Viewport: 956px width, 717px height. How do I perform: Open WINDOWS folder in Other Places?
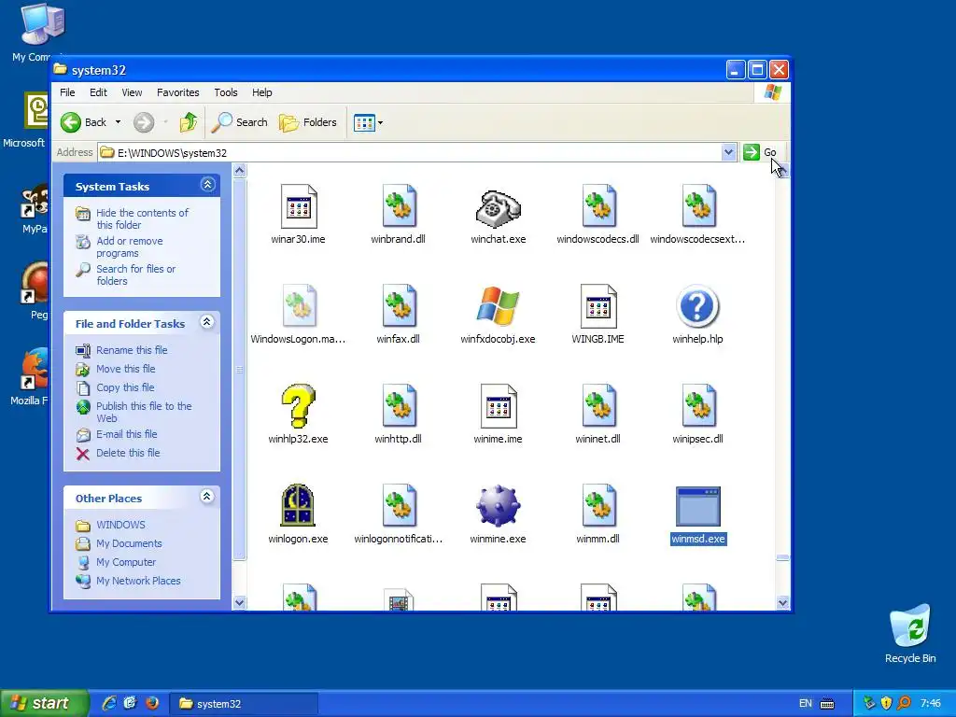pyautogui.click(x=120, y=525)
